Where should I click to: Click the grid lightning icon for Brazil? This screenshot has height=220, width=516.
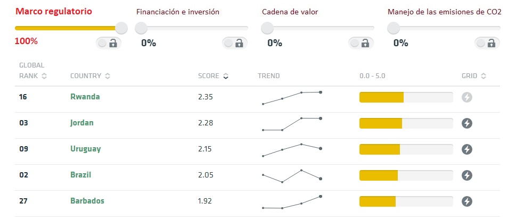click(x=467, y=175)
